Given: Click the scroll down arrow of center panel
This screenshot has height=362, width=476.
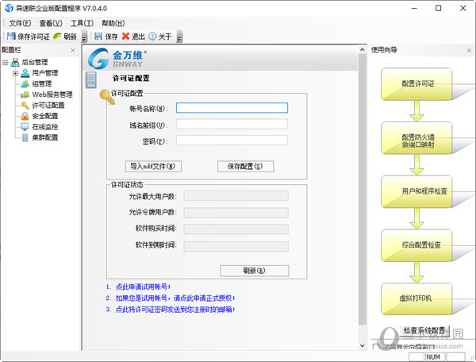Looking at the screenshot, I should 363,345.
